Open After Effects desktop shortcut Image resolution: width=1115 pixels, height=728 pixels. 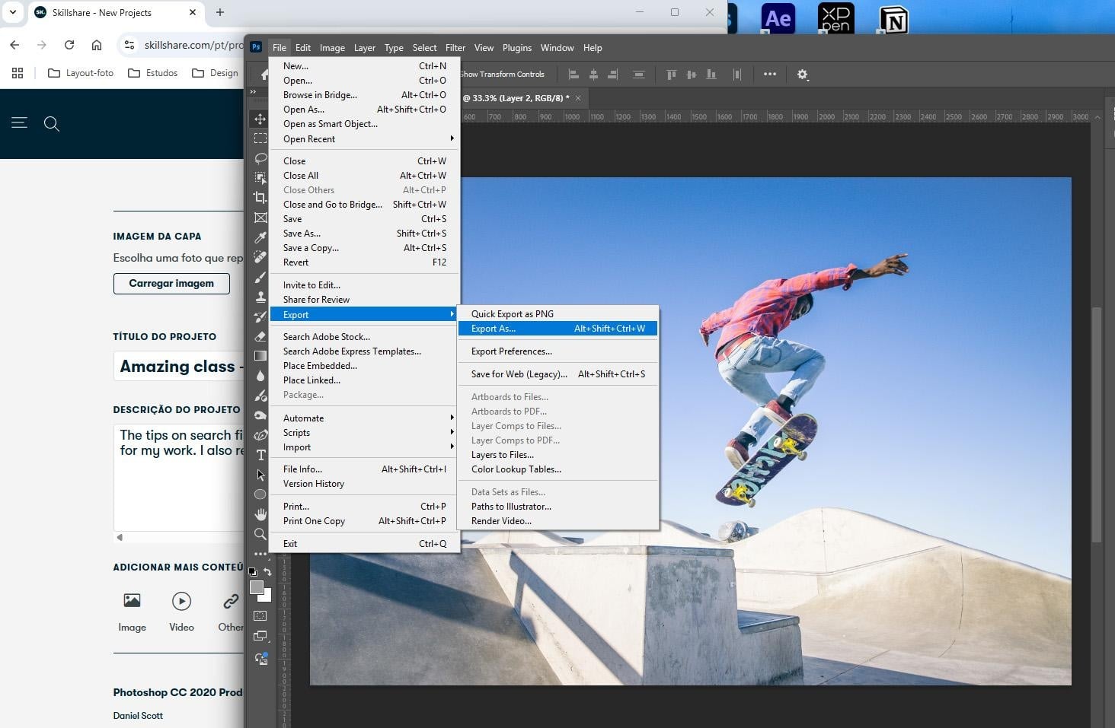tap(778, 19)
